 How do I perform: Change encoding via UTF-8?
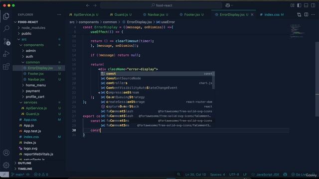[x=234, y=175]
